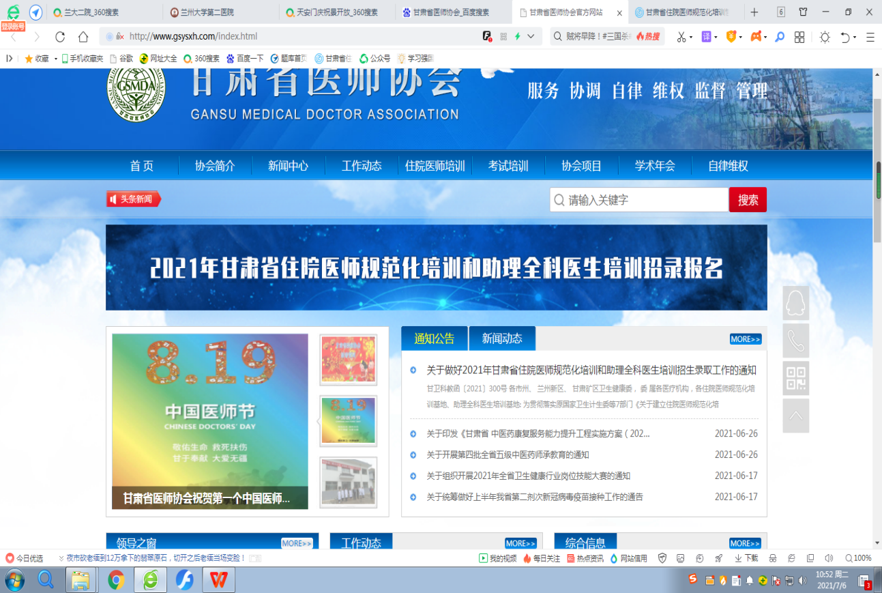Screen dimensions: 882x593
Task: Toggle night mode sun icon in toolbar
Action: pyautogui.click(x=825, y=37)
